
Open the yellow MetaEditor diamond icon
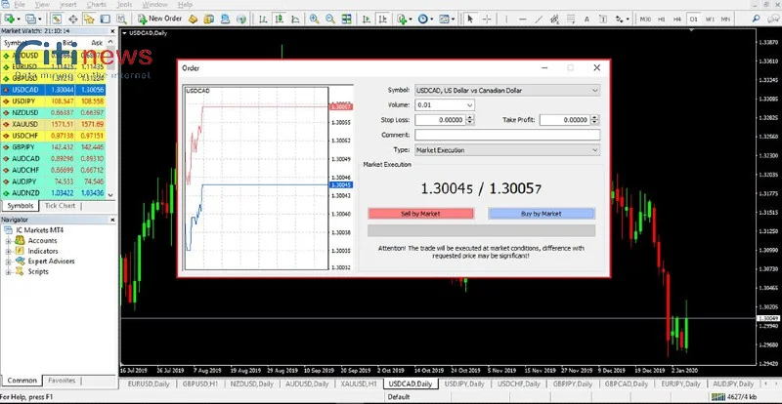[x=193, y=19]
